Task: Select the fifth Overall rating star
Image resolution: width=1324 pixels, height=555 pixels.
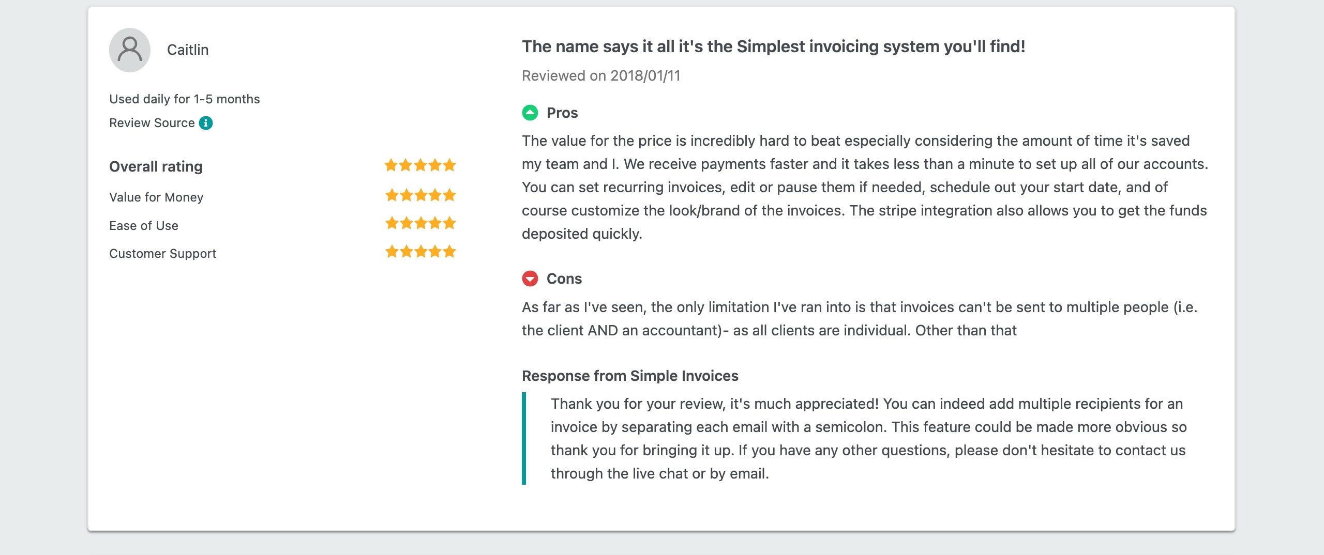Action: [449, 165]
